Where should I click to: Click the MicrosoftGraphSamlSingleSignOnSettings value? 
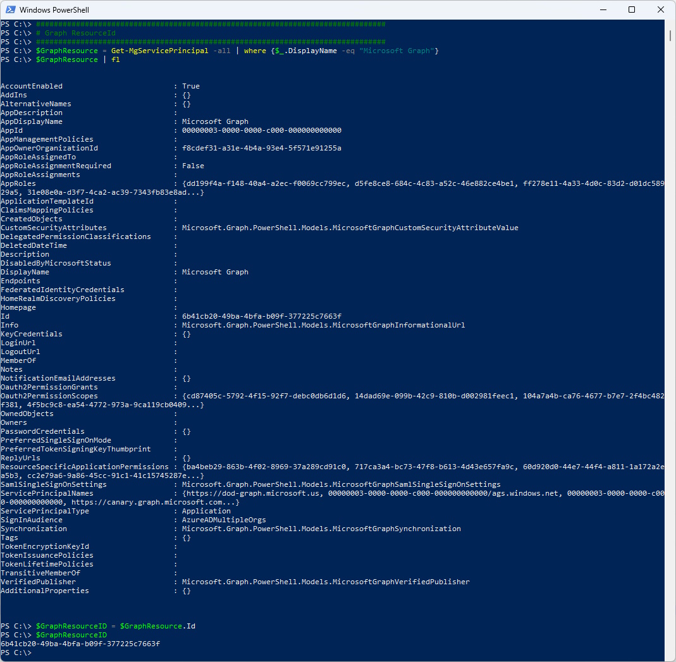click(341, 484)
